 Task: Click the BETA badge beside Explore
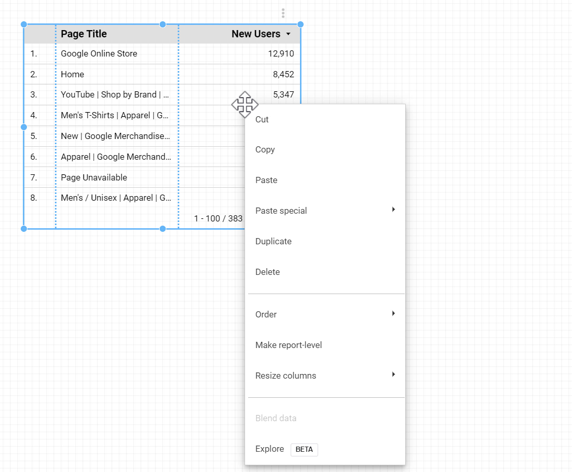pyautogui.click(x=304, y=450)
